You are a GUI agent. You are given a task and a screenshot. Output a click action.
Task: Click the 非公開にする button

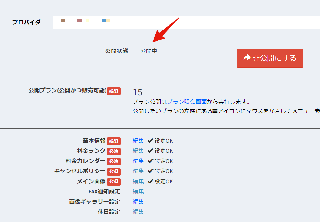point(270,58)
